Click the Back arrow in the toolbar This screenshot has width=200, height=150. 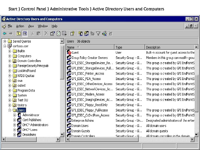coord(5,33)
